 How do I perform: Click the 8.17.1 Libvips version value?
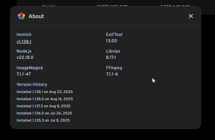[x=111, y=57]
